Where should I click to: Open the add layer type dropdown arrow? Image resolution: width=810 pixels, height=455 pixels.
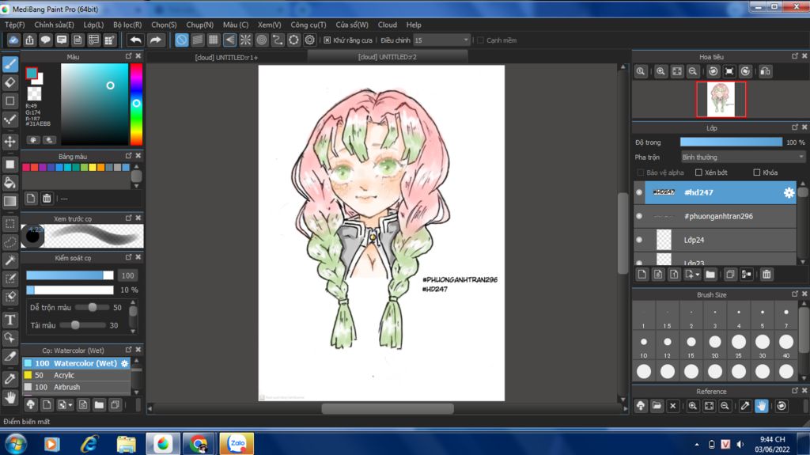[x=698, y=275]
